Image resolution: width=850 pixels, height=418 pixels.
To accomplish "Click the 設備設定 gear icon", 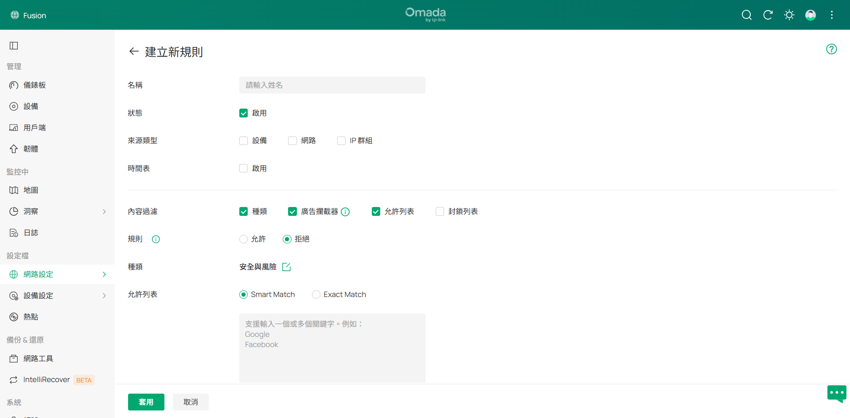I will click(x=14, y=296).
